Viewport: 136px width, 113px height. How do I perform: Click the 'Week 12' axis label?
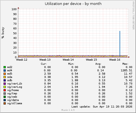[22, 60]
